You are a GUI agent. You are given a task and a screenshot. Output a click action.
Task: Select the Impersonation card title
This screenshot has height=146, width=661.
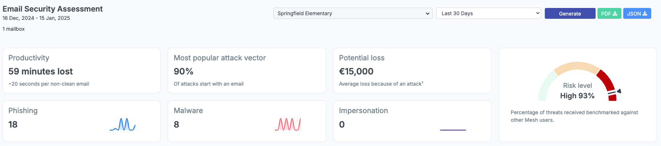pos(363,111)
